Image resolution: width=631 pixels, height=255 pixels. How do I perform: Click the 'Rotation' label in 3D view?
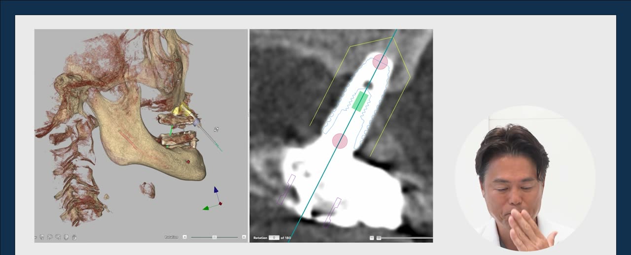(x=171, y=237)
